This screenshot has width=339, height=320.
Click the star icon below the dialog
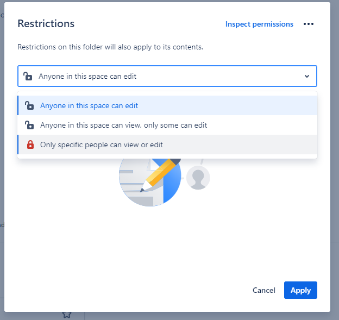pyautogui.click(x=67, y=314)
